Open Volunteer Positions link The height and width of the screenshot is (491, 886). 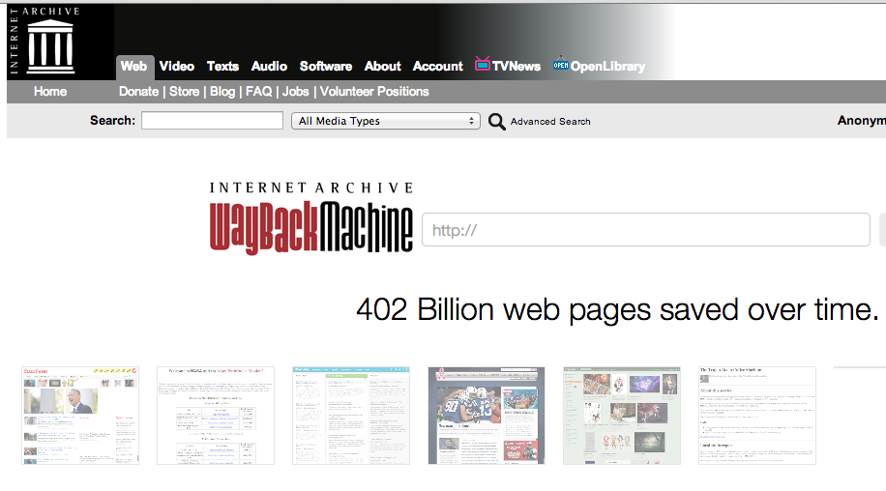point(374,92)
